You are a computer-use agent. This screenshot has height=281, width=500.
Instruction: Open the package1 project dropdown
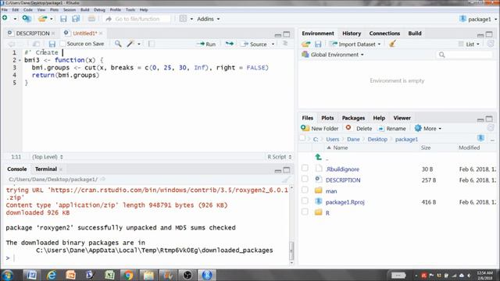(x=478, y=19)
